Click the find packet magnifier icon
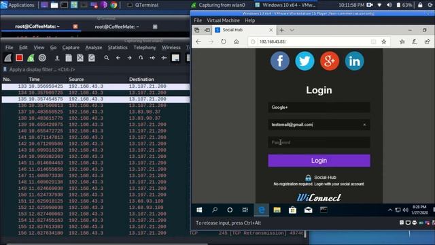 pos(107,58)
